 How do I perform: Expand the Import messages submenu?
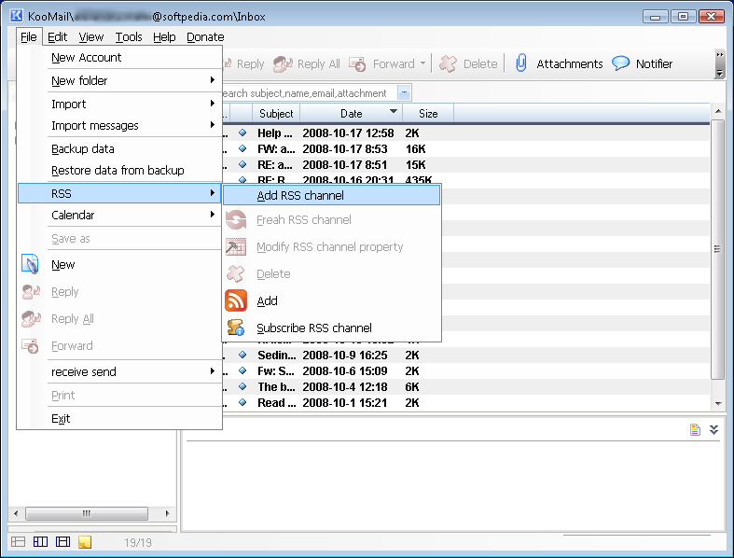tap(213, 125)
